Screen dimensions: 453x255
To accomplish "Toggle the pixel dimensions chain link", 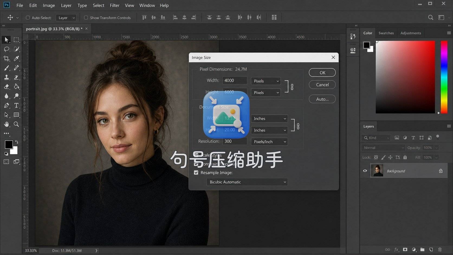I will 292,87.
